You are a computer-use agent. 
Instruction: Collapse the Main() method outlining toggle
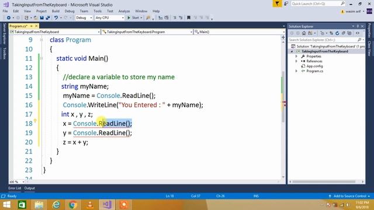pyautogui.click(x=41, y=58)
